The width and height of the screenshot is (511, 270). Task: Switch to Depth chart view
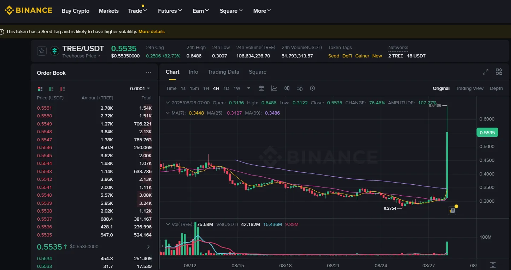click(496, 88)
